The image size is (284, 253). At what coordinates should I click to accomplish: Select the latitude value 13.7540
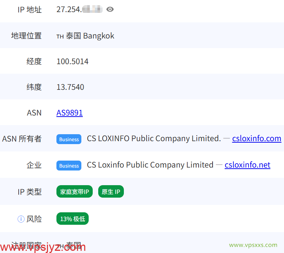pos(70,87)
